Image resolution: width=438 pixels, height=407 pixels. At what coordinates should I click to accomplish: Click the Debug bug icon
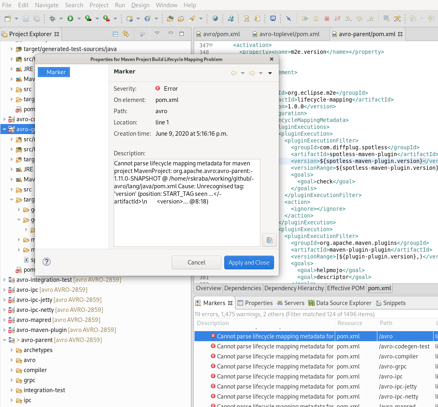pyautogui.click(x=52, y=19)
